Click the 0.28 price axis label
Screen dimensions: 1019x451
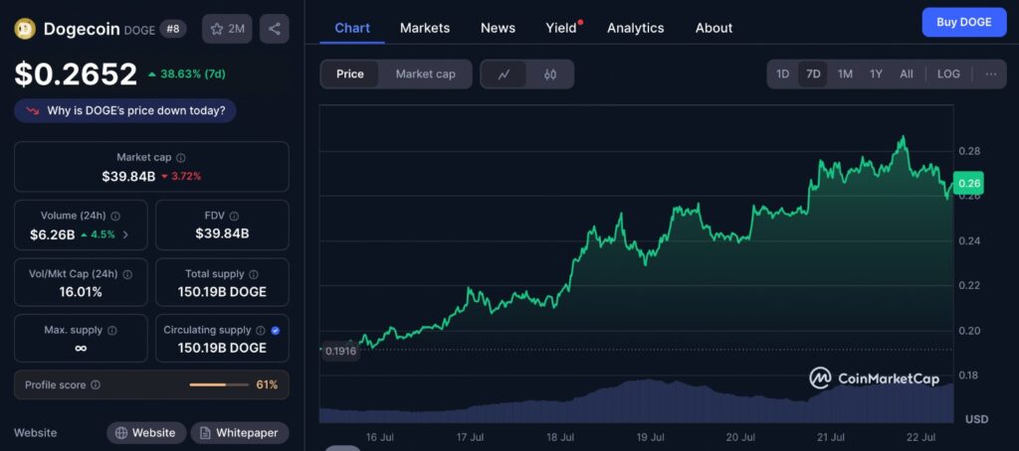[969, 151]
